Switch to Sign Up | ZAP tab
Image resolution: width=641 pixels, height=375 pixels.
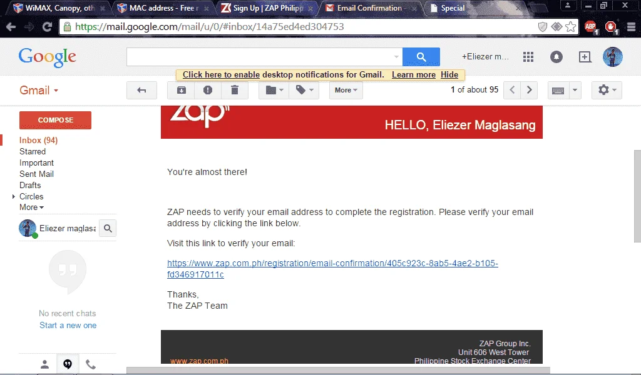point(268,7)
